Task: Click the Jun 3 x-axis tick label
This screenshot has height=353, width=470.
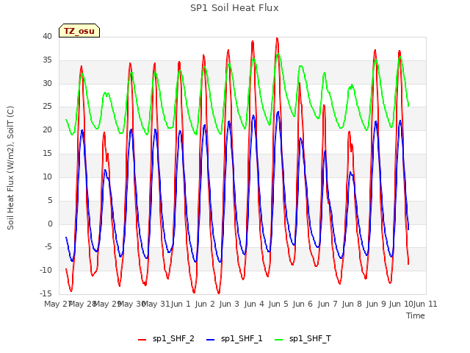Action: [229, 304]
